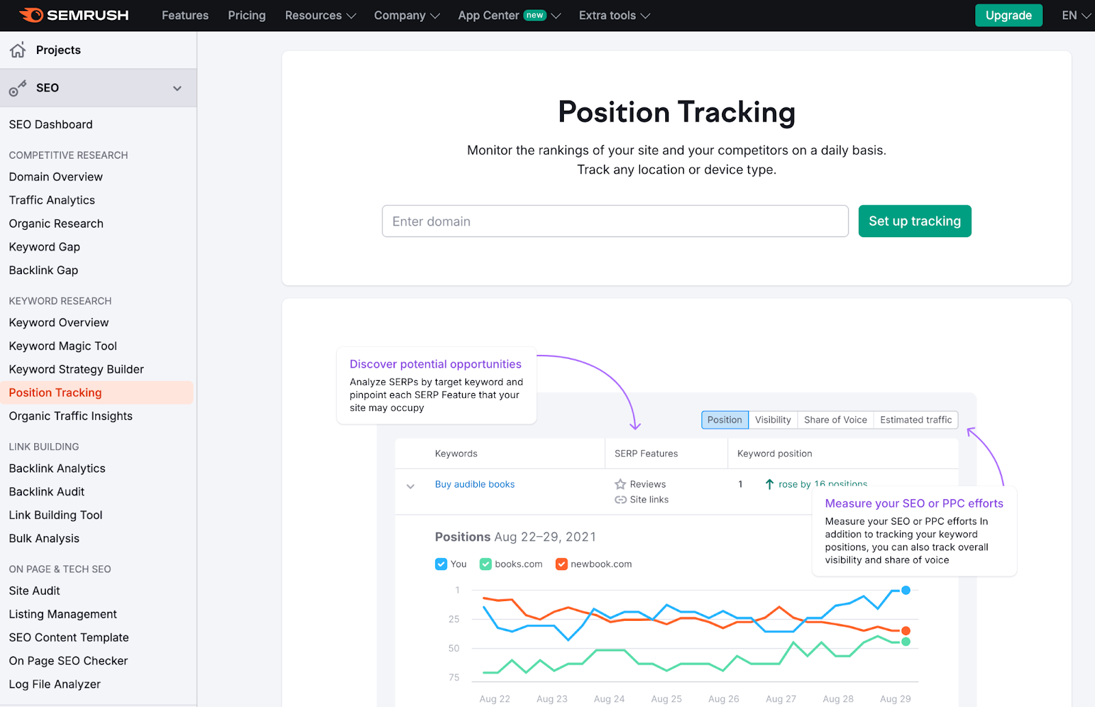This screenshot has width=1095, height=707.
Task: Open Keyword Magic Tool in sidebar
Action: 63,346
